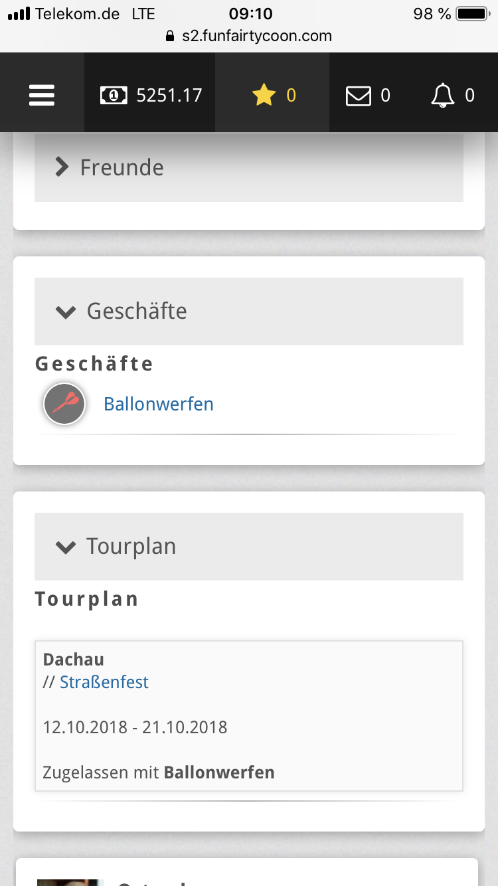
Task: Open the Ballonwerfen shop link
Action: pos(159,404)
